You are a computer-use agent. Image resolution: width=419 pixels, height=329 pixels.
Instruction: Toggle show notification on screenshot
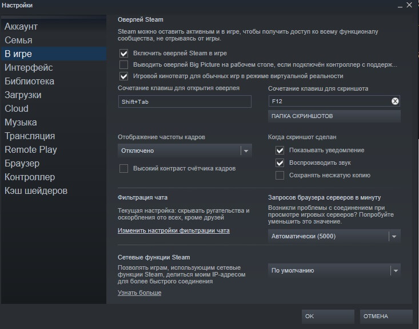(x=280, y=151)
